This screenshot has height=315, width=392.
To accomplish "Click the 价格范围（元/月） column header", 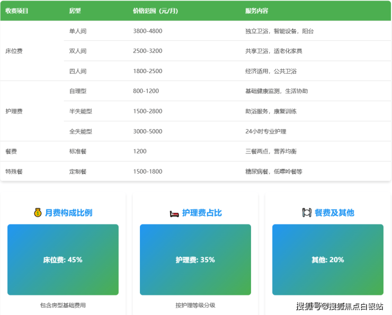I will pyautogui.click(x=155, y=11).
